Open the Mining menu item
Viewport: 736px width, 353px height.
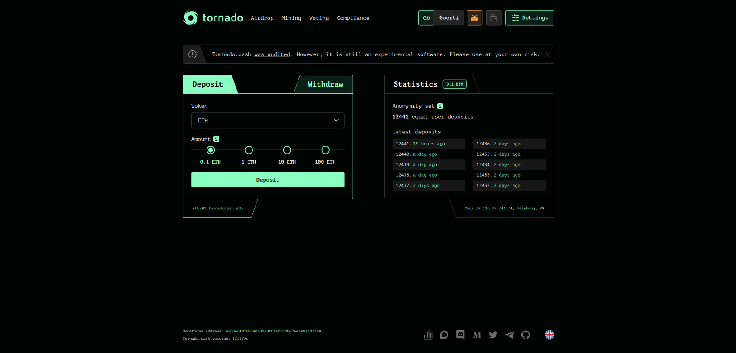[291, 18]
